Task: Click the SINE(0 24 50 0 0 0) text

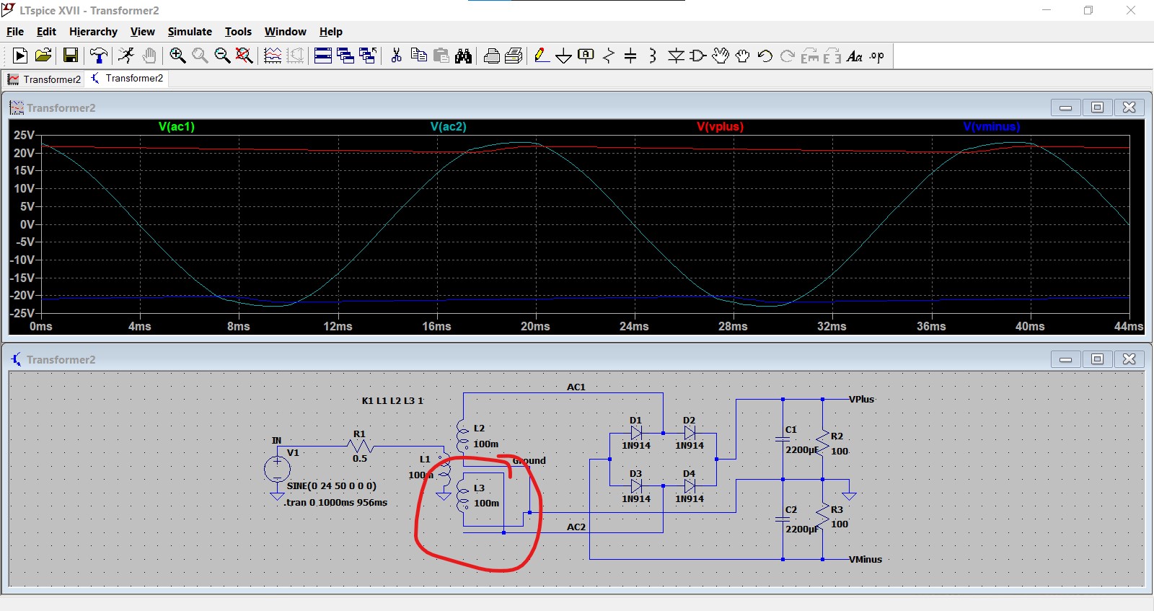Action: pyautogui.click(x=332, y=485)
